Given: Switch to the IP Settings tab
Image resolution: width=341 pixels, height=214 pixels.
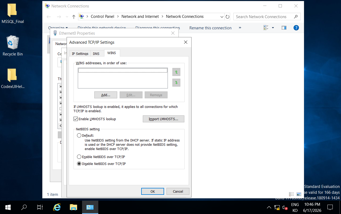Looking at the screenshot, I should pyautogui.click(x=80, y=54).
